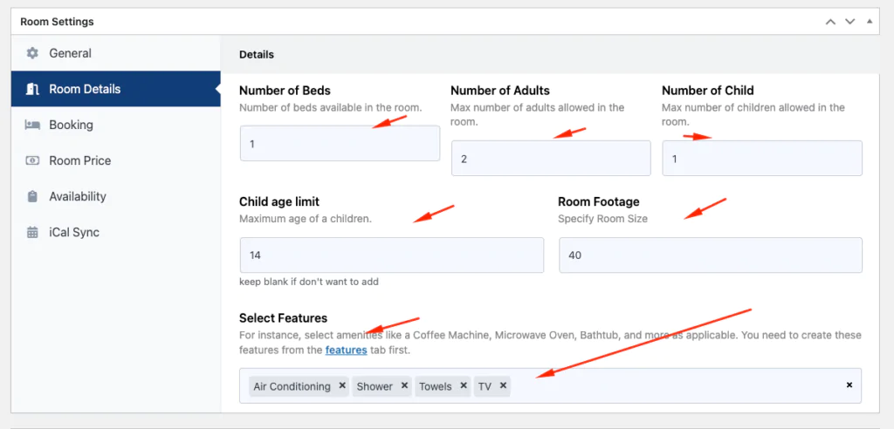Screen dimensions: 894x429
Task: Click the Availability clipboard icon
Action: tap(32, 196)
